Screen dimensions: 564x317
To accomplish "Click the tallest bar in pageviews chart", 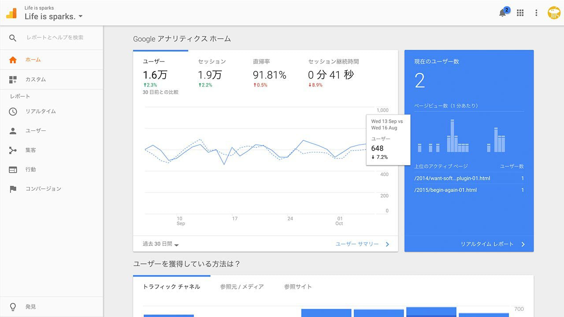I will click(x=452, y=136).
